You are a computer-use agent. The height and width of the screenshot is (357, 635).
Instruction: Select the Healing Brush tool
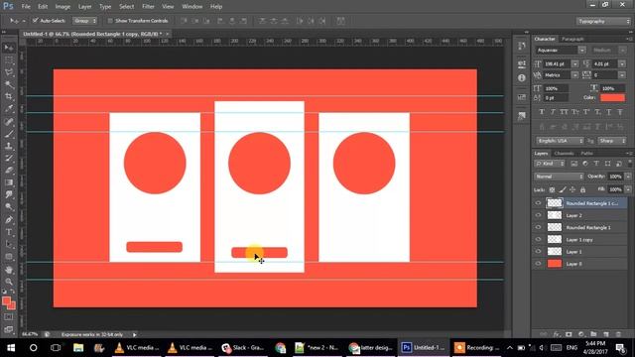tap(9, 121)
